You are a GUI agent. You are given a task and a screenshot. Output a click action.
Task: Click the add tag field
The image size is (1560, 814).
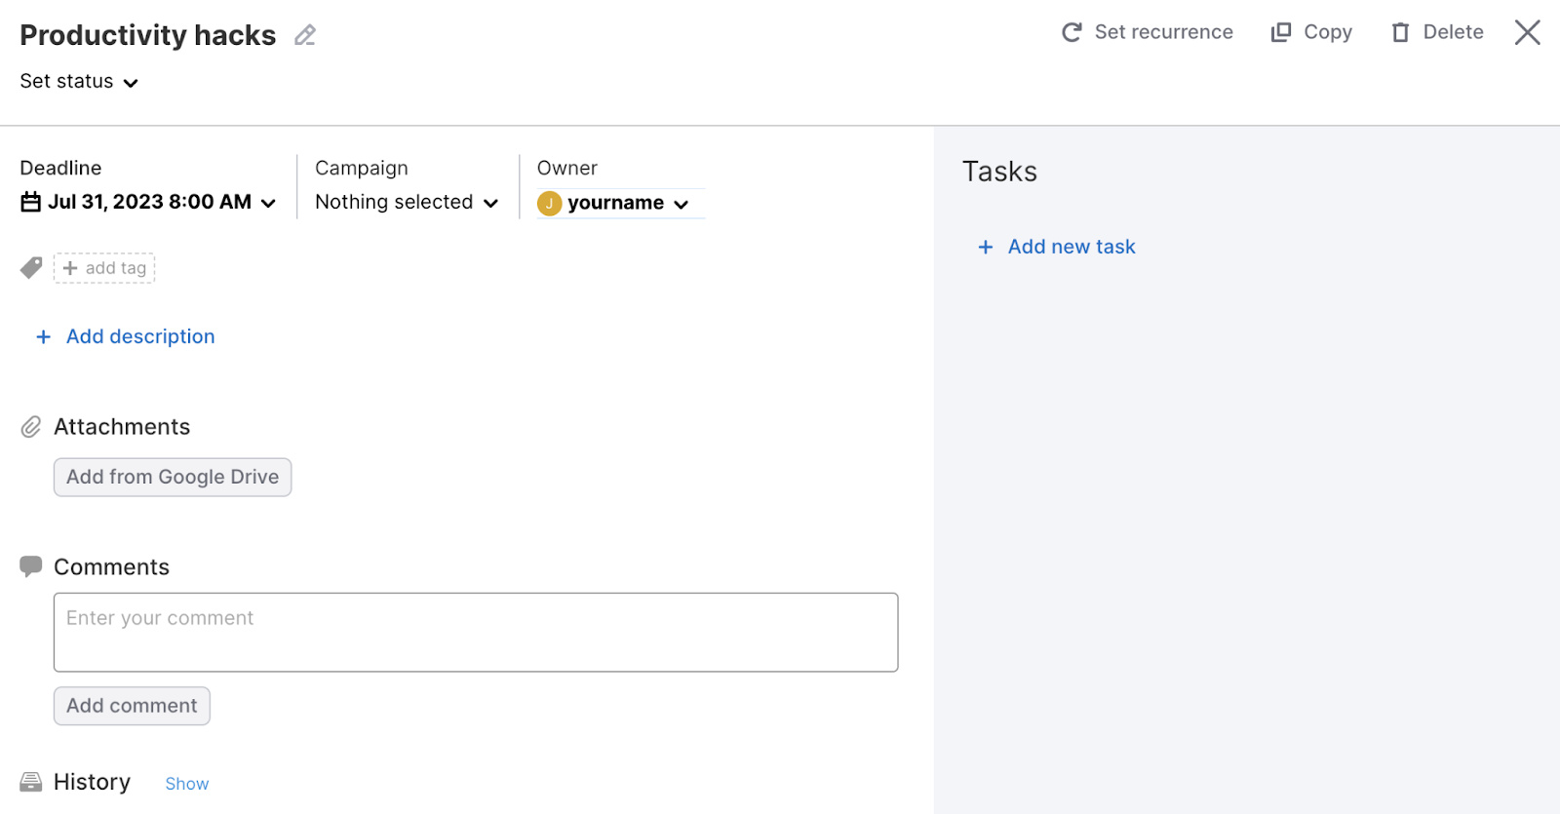point(104,268)
